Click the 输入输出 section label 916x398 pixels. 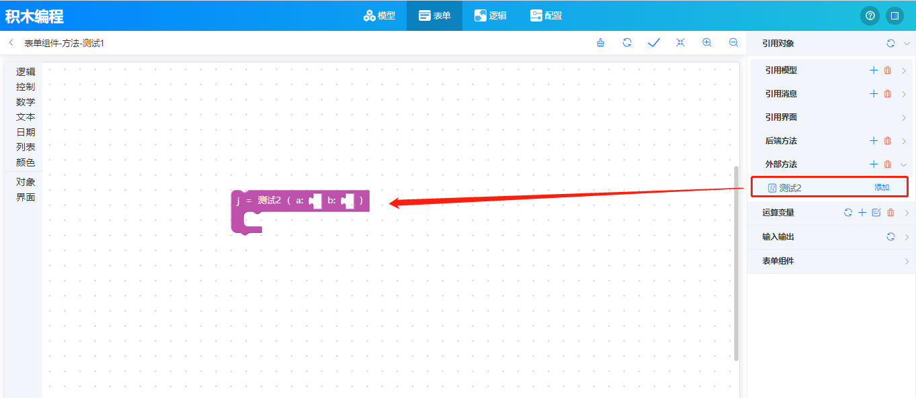pos(778,237)
